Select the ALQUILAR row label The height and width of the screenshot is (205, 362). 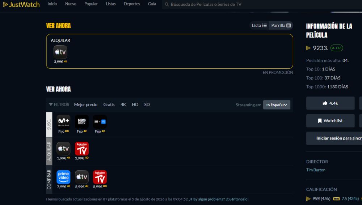49,151
